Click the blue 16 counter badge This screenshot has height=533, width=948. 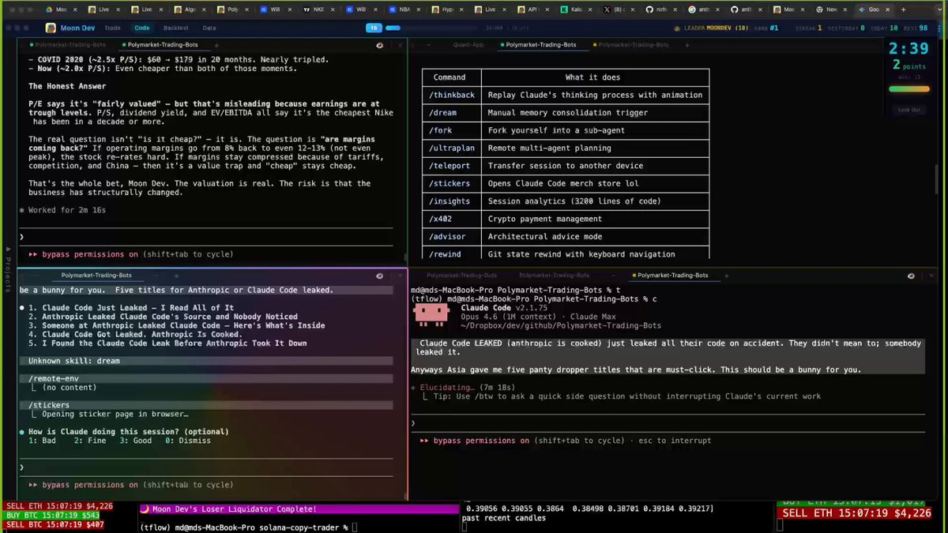(x=374, y=28)
